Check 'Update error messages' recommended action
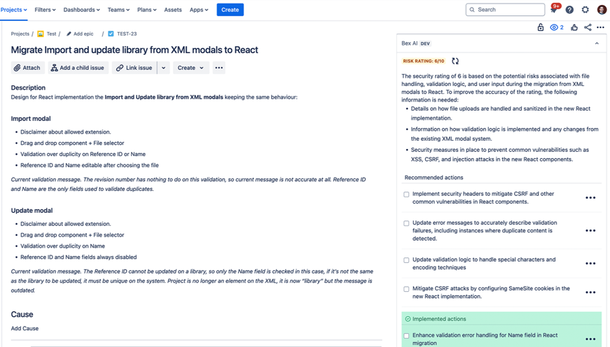Screen dimensions: 610x347 [406, 224]
